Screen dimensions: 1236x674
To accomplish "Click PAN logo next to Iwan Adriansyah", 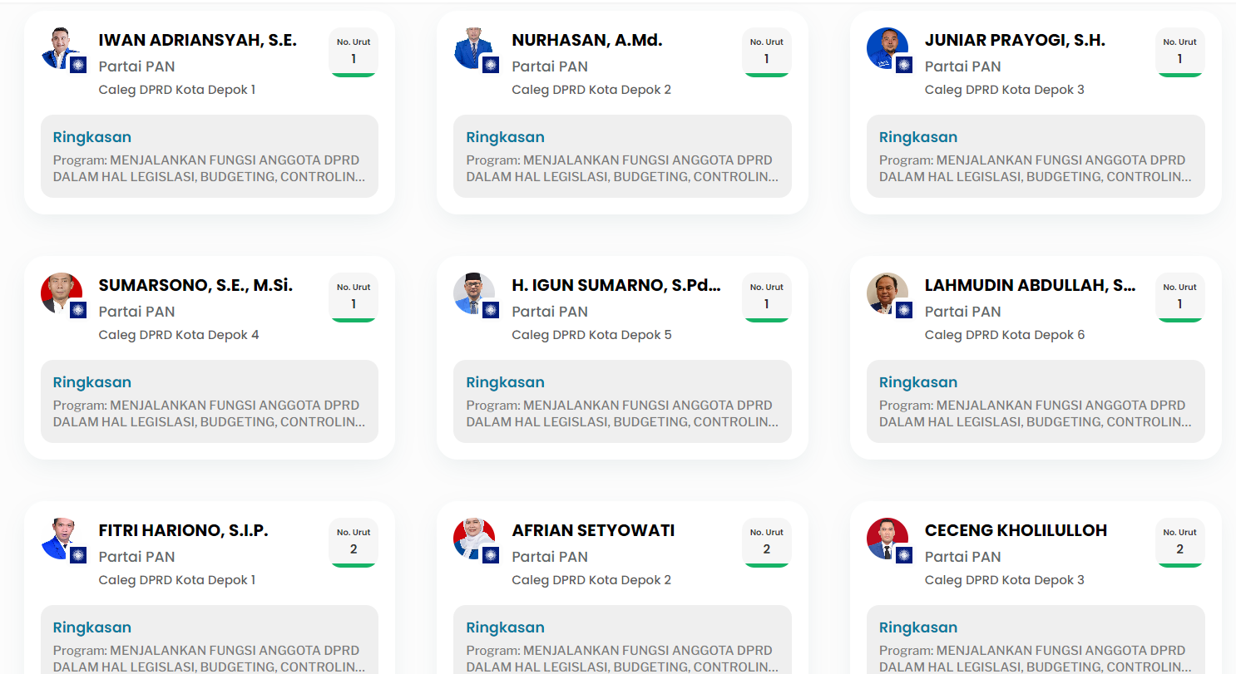I will click(78, 65).
